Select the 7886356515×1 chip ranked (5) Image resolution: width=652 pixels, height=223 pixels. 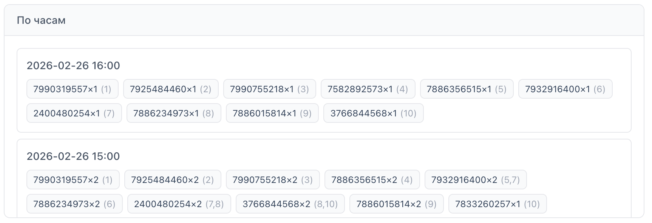pyautogui.click(x=467, y=89)
